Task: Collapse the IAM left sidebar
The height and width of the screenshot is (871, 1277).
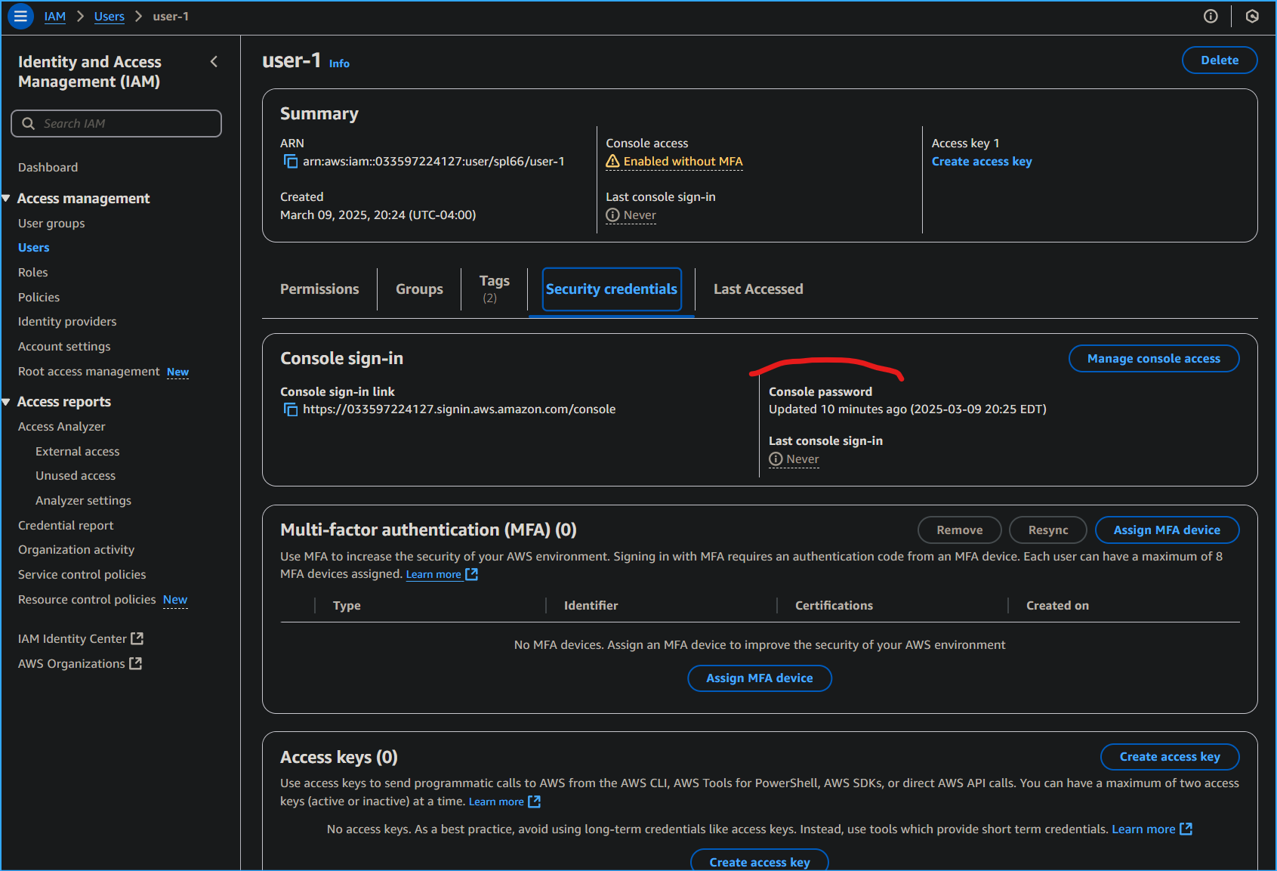Action: 214,61
